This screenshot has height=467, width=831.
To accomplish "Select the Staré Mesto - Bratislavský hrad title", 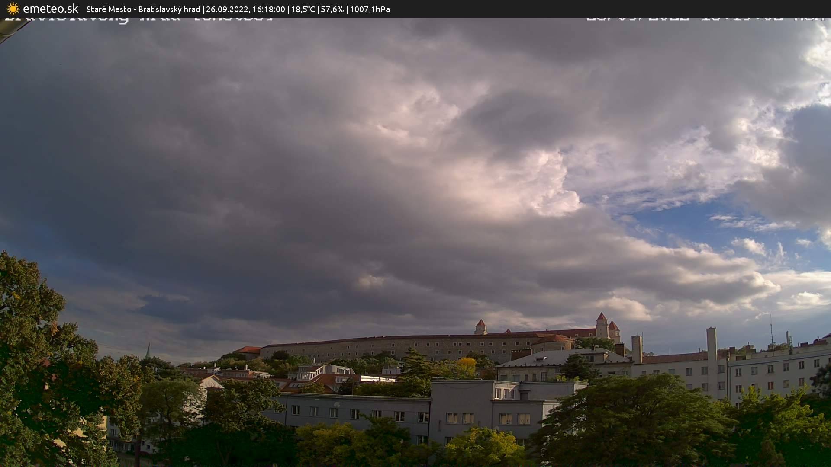I will tap(143, 9).
